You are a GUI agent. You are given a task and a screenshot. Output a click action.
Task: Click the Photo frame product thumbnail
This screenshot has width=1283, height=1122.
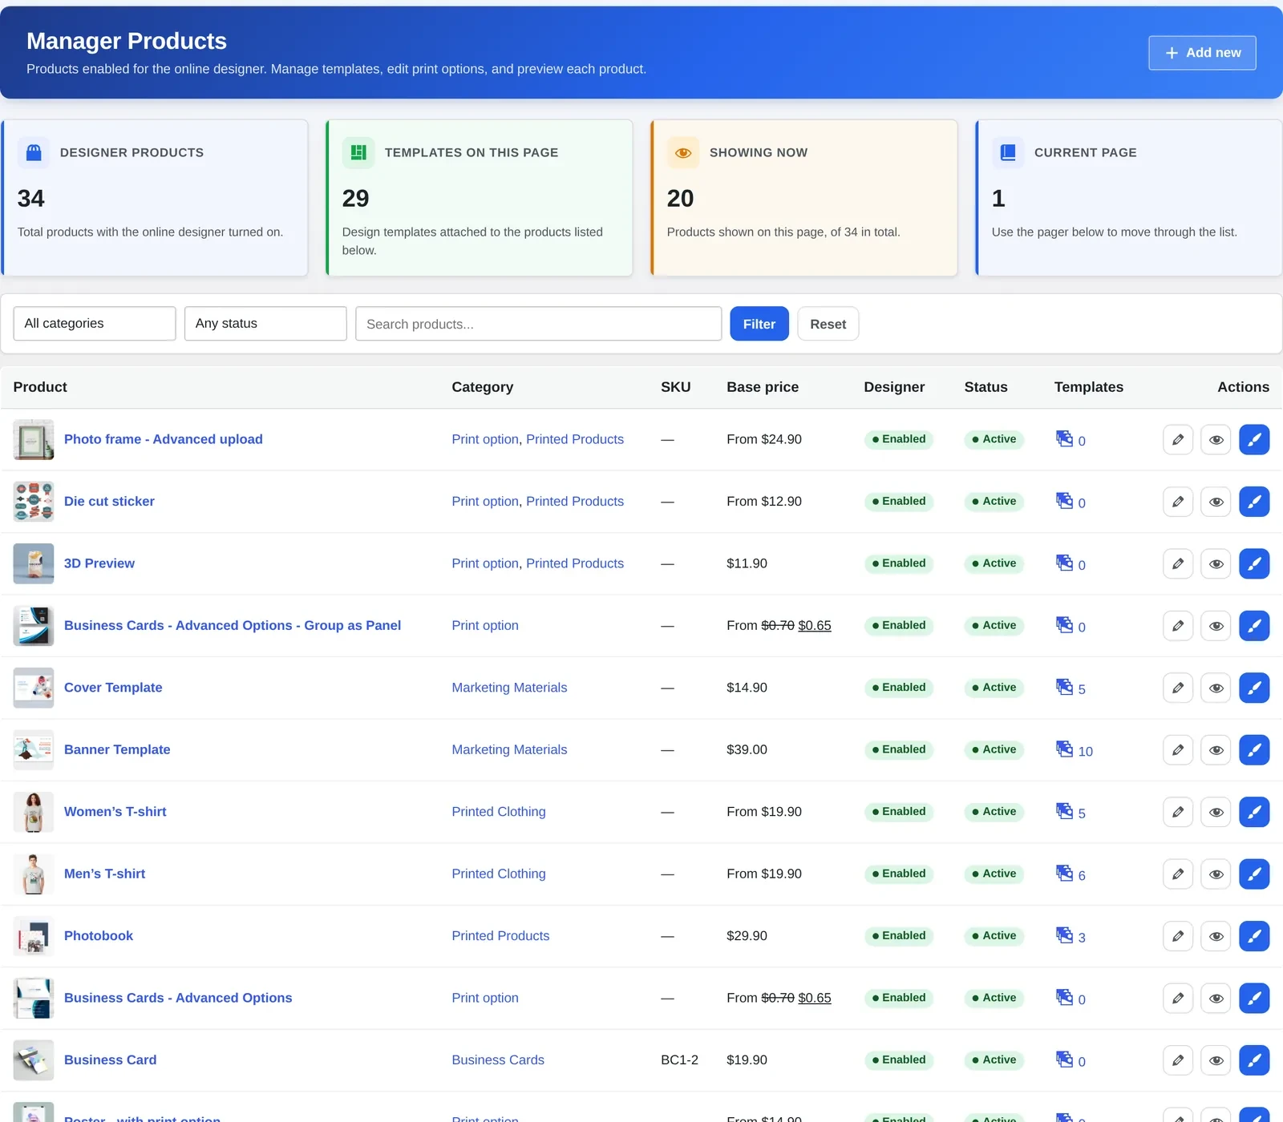point(34,439)
